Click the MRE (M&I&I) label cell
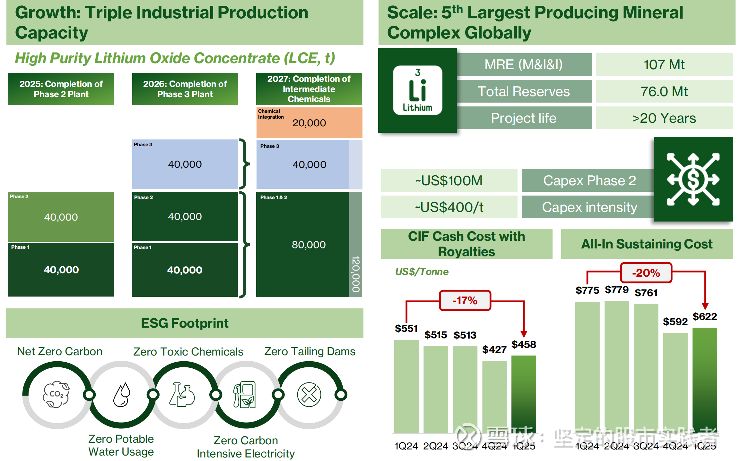This screenshot has width=741, height=461. pos(524,64)
